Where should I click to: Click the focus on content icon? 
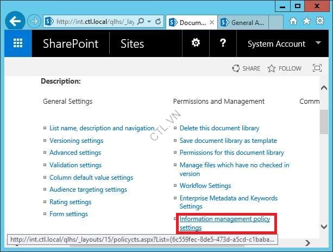[x=317, y=68]
